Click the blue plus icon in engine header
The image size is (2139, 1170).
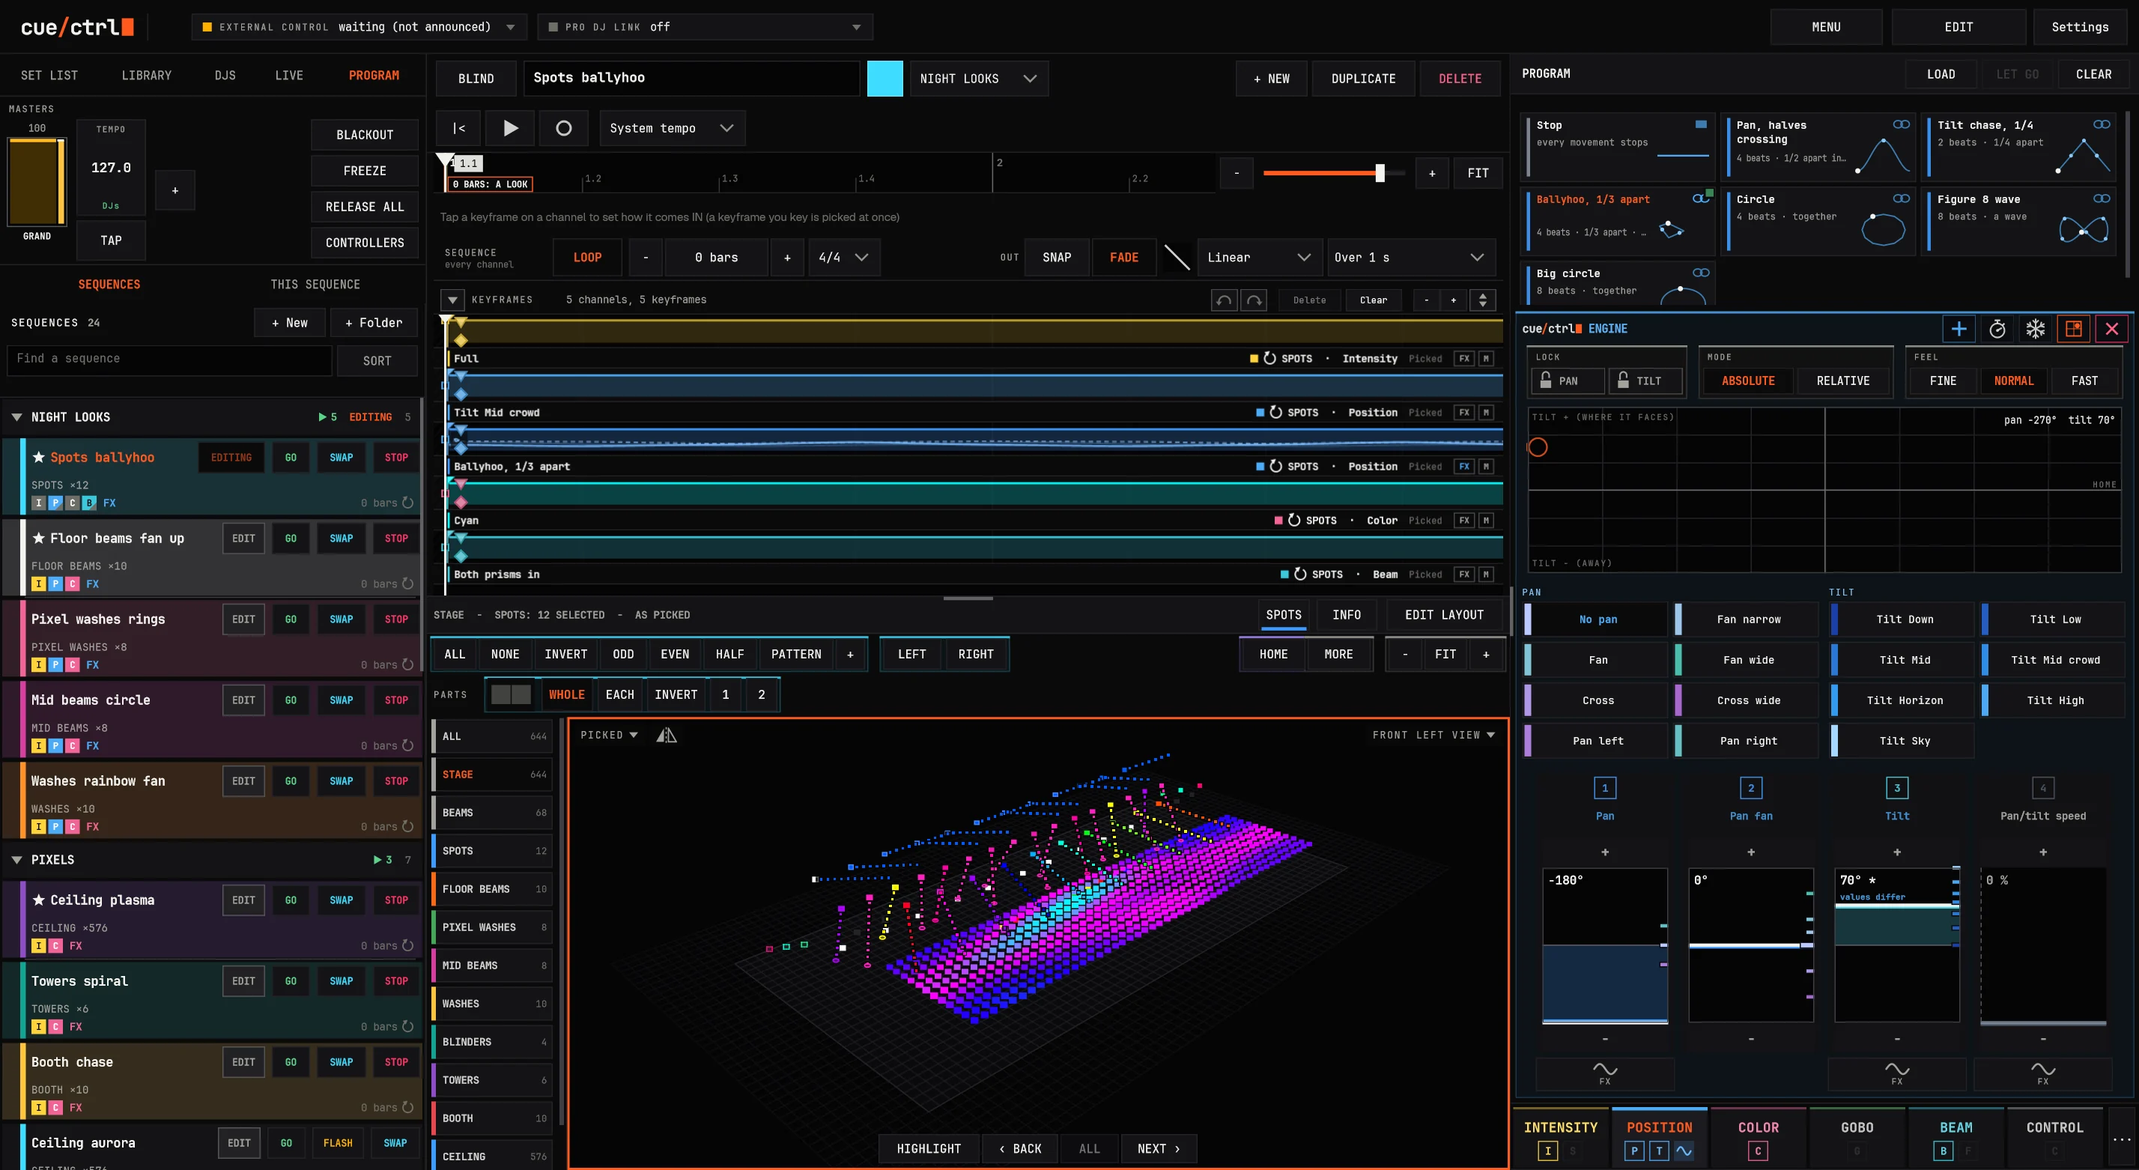[x=1959, y=329]
